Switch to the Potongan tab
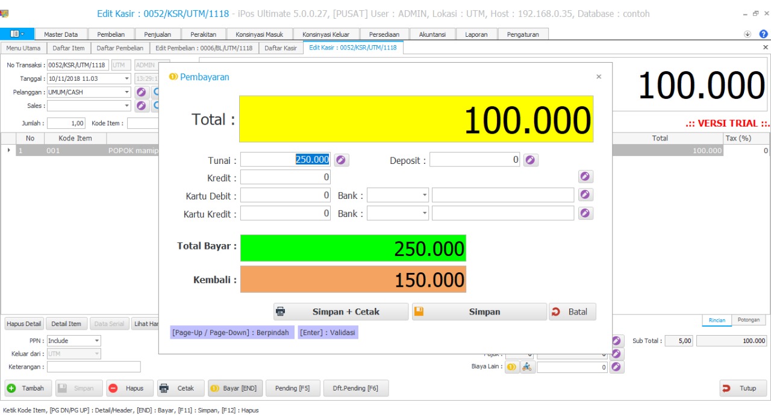The width and height of the screenshot is (771, 417). pyautogui.click(x=749, y=320)
